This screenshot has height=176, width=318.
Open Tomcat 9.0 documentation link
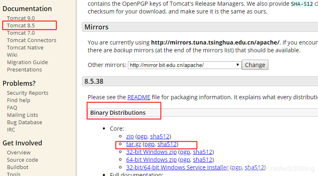(x=20, y=18)
